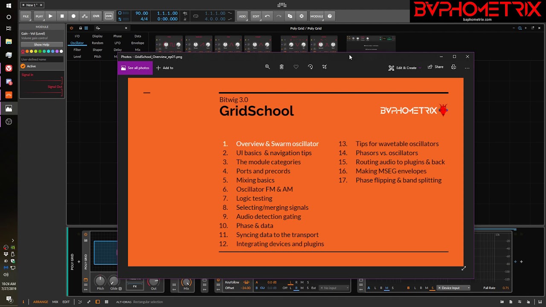Viewport: 546px width, 307px height.
Task: Toggle the first OVR overdub button
Action: coord(96,16)
